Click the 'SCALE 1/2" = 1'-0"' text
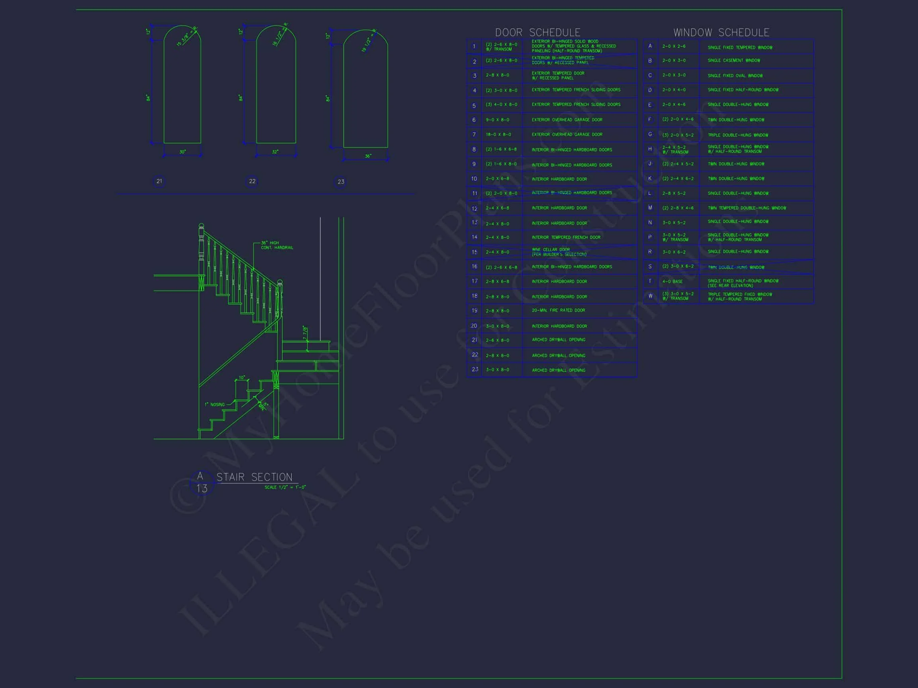 [x=285, y=487]
